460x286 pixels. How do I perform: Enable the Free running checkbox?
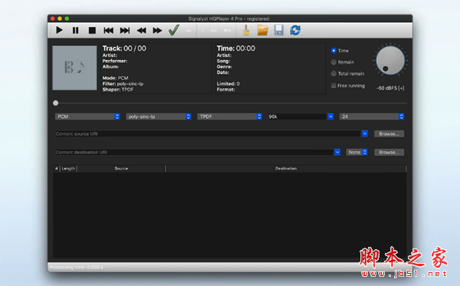pyautogui.click(x=333, y=85)
